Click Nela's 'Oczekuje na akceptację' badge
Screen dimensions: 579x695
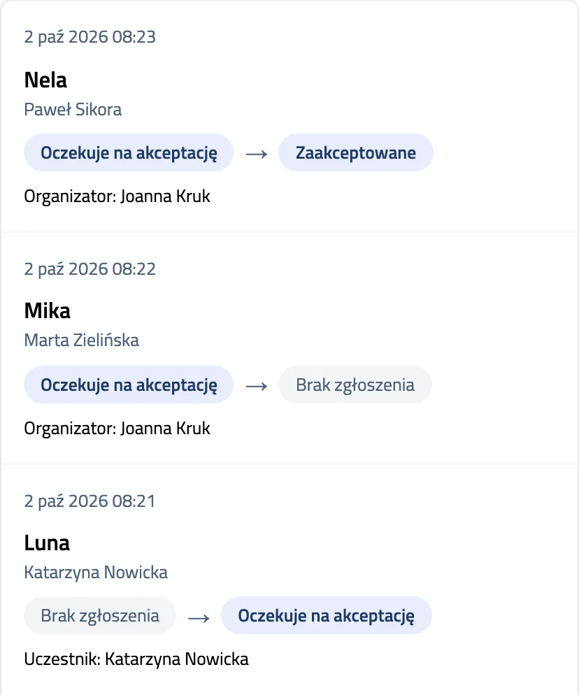129,152
